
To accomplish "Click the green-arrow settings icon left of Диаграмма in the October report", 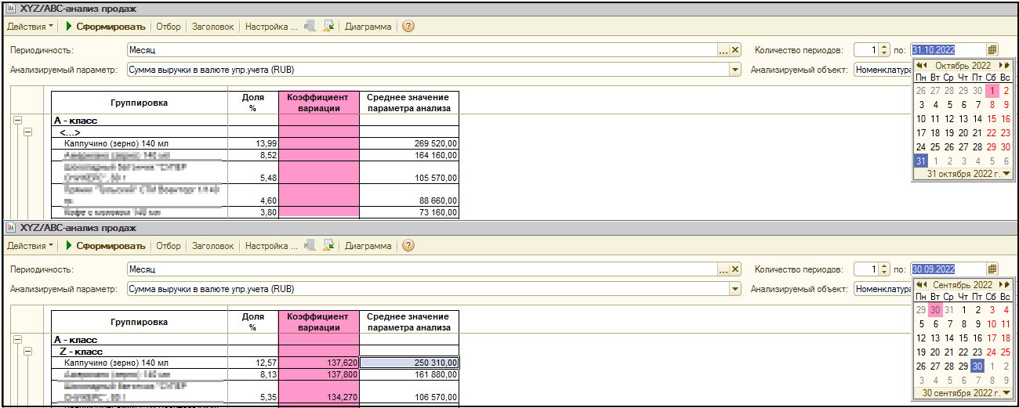I will 329,26.
